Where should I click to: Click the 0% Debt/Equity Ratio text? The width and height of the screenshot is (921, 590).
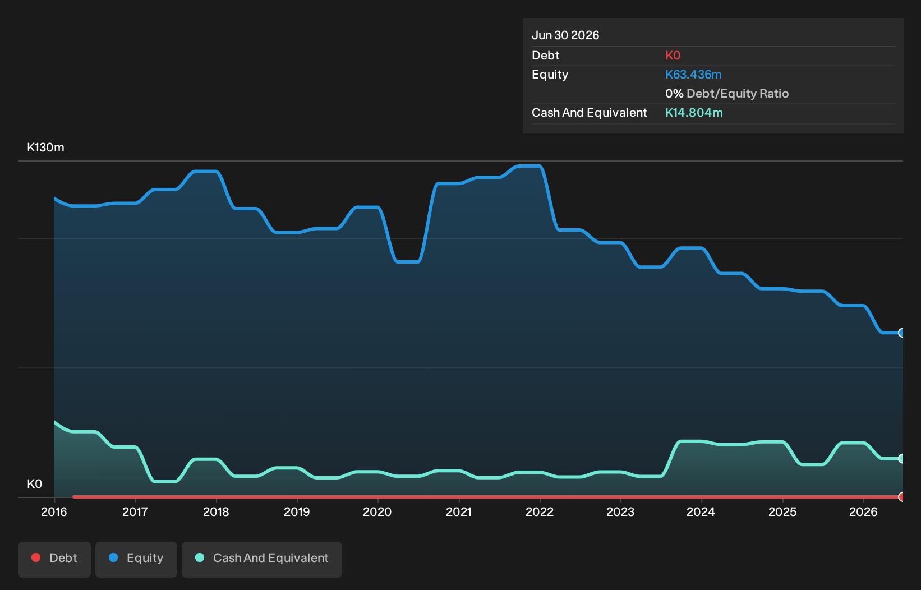727,94
